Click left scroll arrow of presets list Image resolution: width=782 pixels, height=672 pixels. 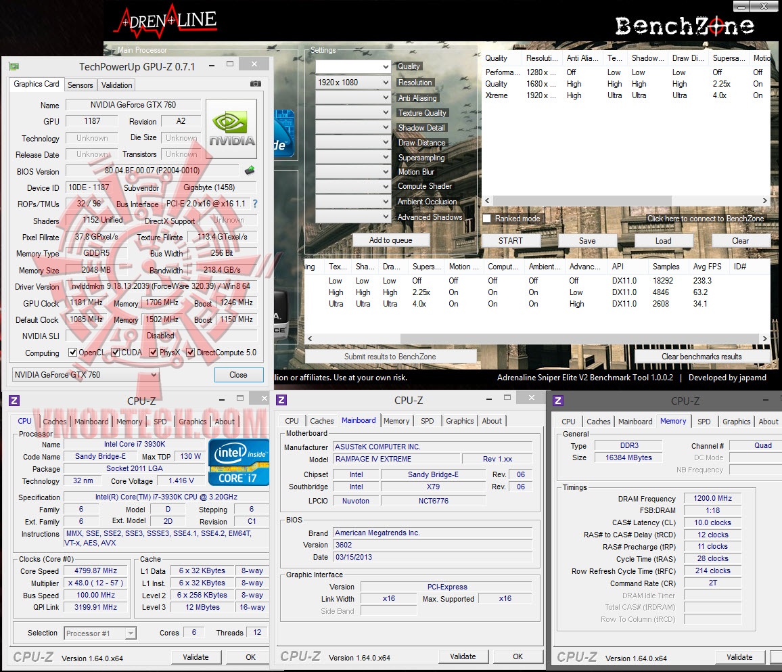click(487, 200)
